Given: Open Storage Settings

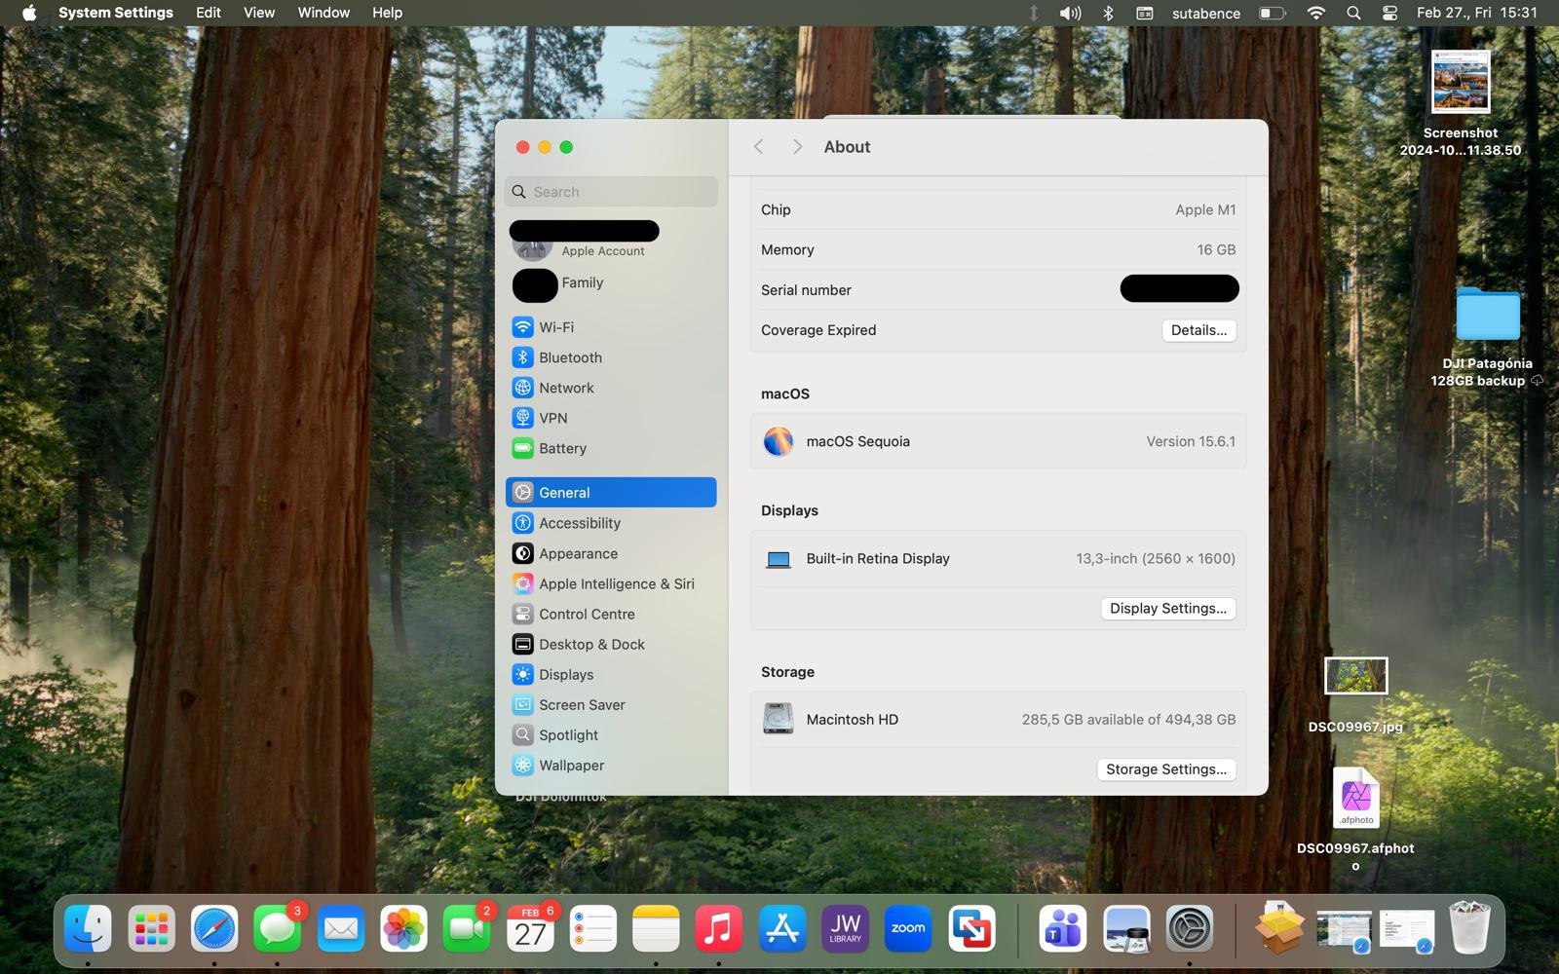Looking at the screenshot, I should (x=1165, y=768).
